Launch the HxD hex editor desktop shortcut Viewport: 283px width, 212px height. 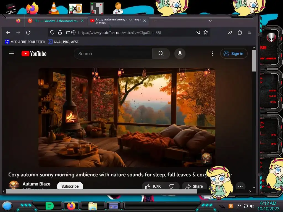75,9
